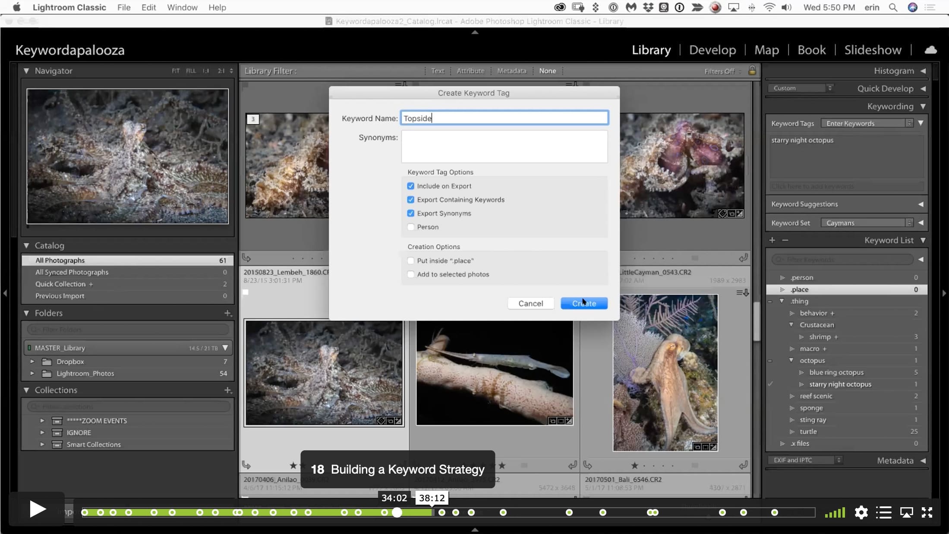The width and height of the screenshot is (949, 534).
Task: Click the cloud sync icon
Action: (930, 50)
